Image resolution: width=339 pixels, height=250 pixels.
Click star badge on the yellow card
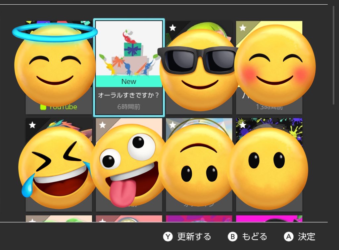243,28
